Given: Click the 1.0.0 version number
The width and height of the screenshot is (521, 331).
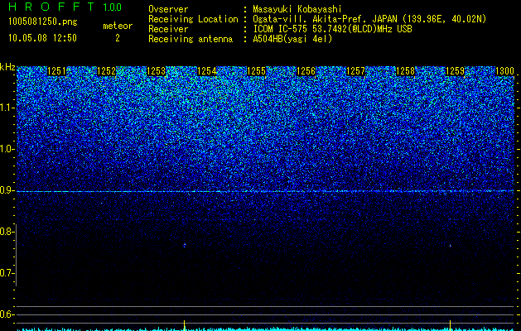Looking at the screenshot, I should (113, 7).
